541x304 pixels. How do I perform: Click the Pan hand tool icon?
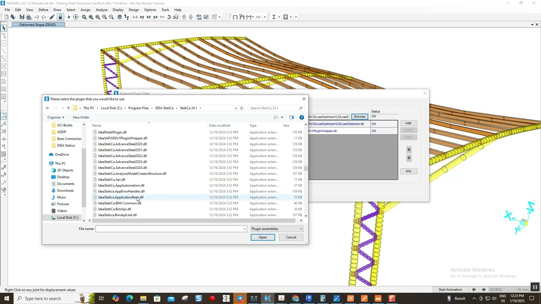pyautogui.click(x=120, y=17)
